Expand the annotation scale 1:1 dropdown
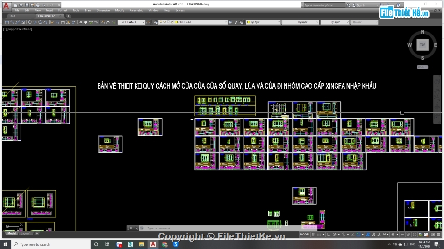Viewport: 444px width, 249px height. [x=386, y=234]
